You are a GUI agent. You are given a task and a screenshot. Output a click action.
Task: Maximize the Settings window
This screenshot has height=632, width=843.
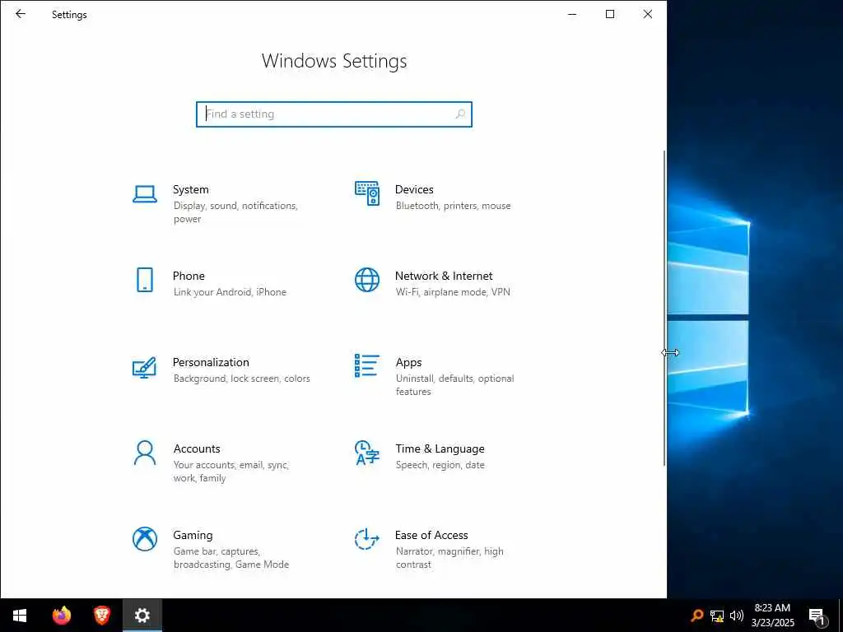[x=610, y=14]
